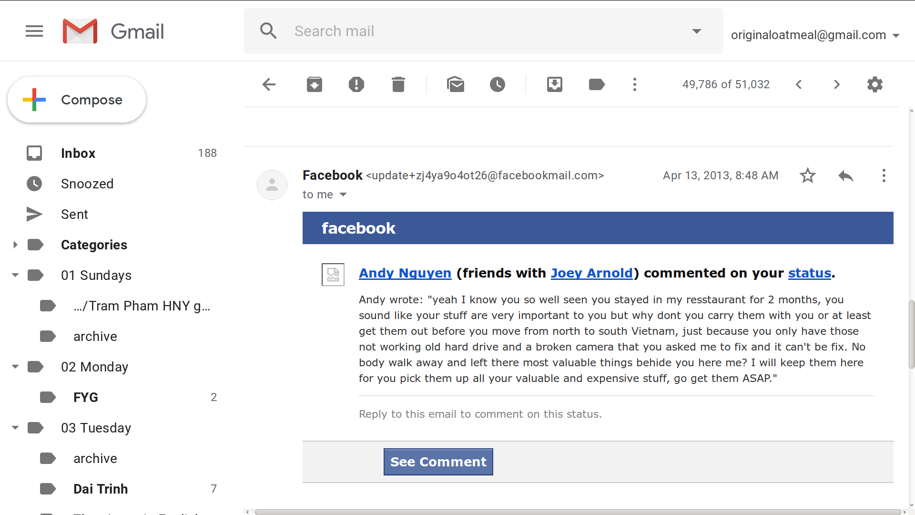The image size is (915, 515).
Task: Star the Facebook email
Action: pyautogui.click(x=808, y=175)
